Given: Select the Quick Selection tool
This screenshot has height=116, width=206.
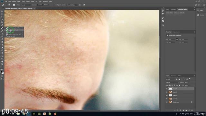Looking at the screenshot, I should (2, 19).
